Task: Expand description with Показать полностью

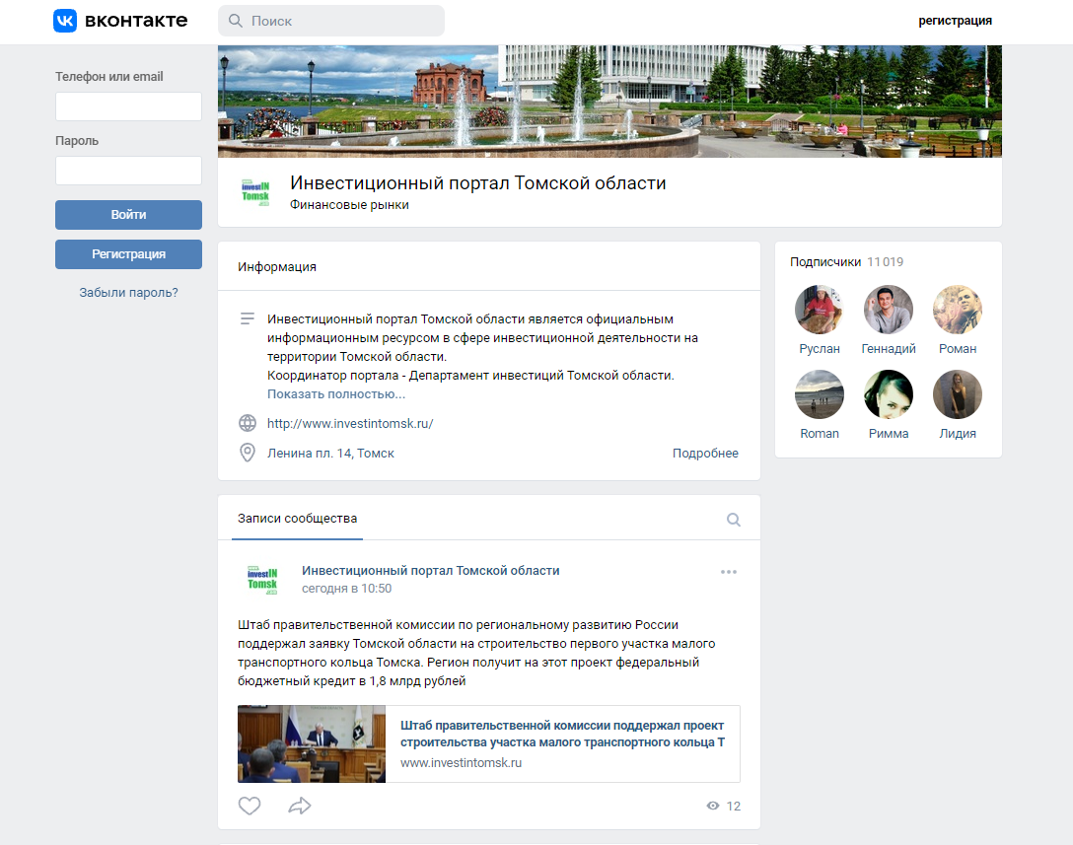Action: [x=336, y=394]
